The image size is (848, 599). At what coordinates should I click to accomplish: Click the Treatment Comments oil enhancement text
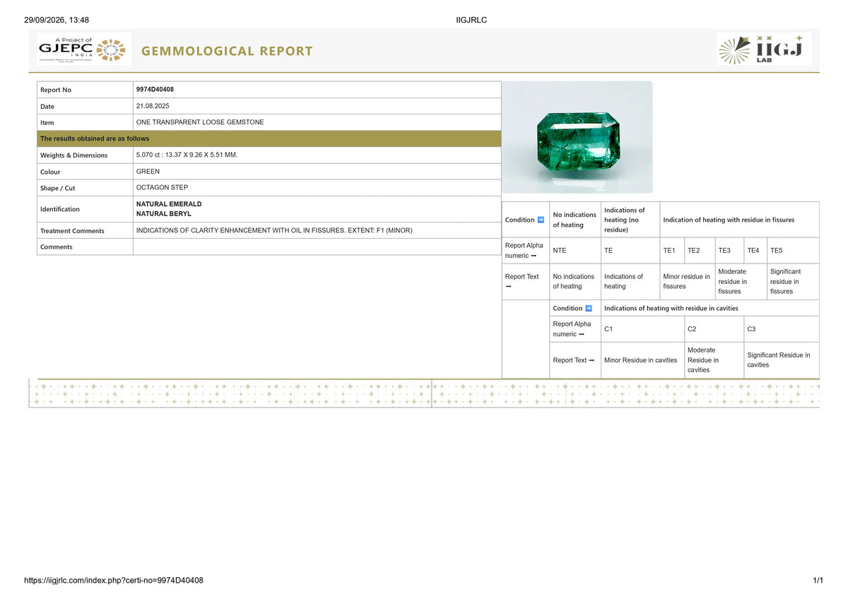[274, 230]
